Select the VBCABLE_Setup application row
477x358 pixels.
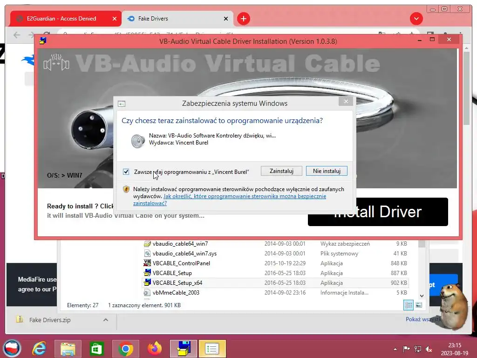click(x=275, y=273)
